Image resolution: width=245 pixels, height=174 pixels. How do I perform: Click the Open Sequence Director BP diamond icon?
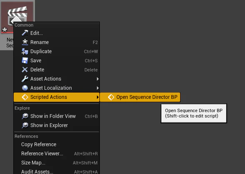[x=111, y=97]
